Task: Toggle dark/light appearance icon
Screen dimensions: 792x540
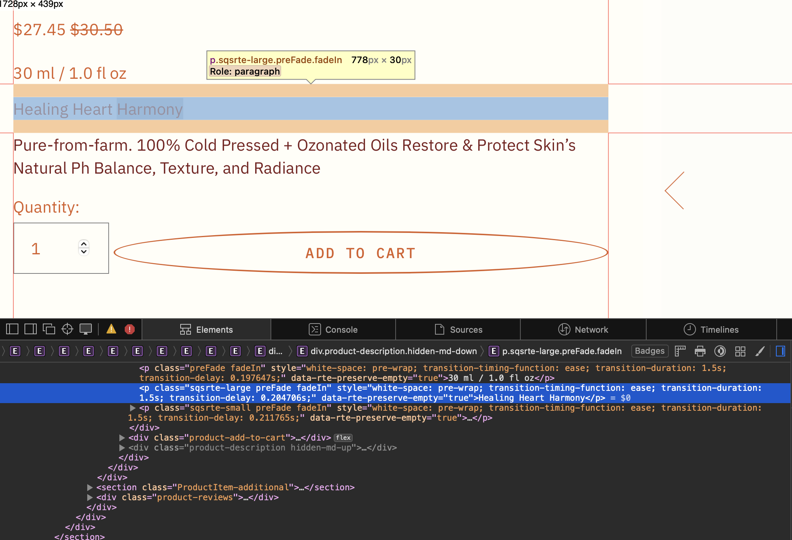Action: 720,351
